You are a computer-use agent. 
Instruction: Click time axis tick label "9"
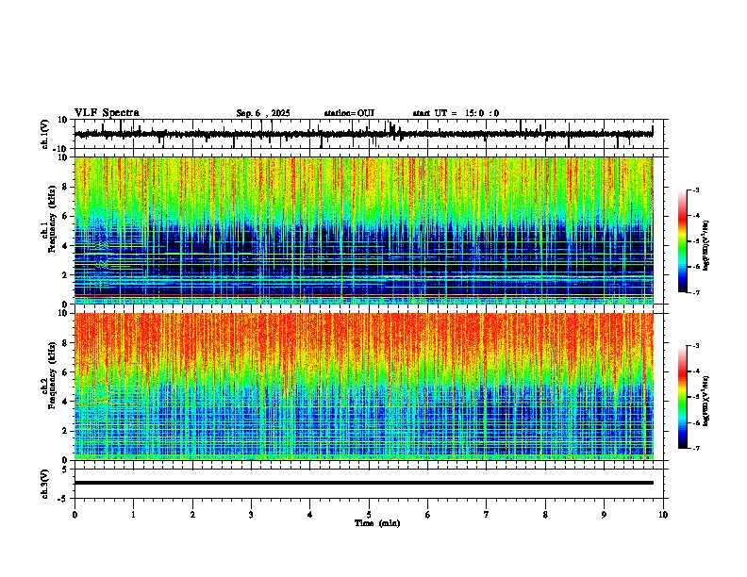coord(604,515)
